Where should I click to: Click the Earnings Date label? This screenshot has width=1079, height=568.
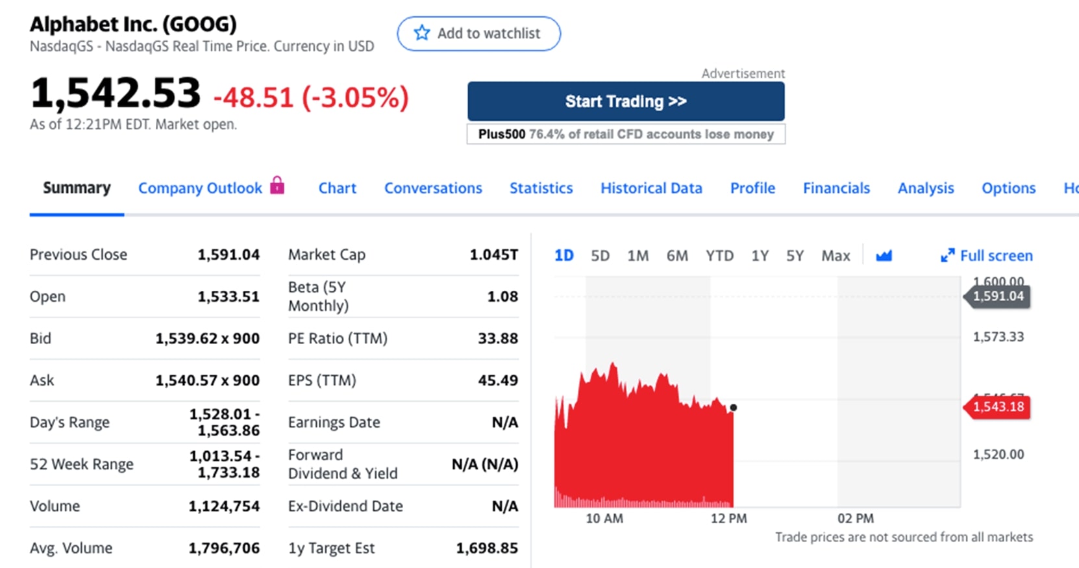point(334,423)
